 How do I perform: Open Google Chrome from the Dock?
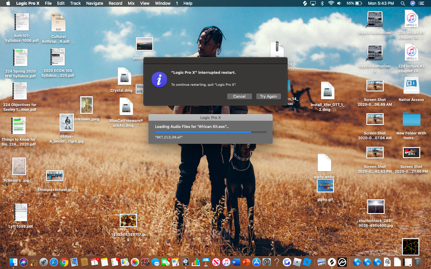click(x=64, y=262)
